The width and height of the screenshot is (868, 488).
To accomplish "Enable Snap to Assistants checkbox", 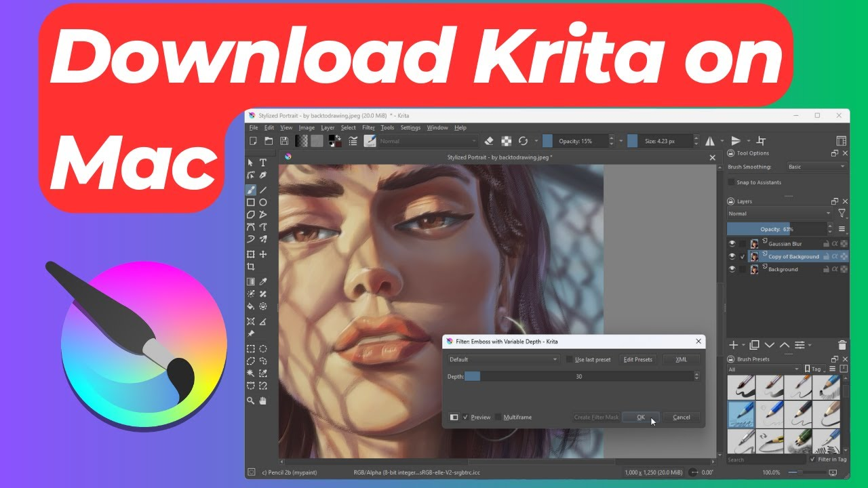I will tap(731, 182).
